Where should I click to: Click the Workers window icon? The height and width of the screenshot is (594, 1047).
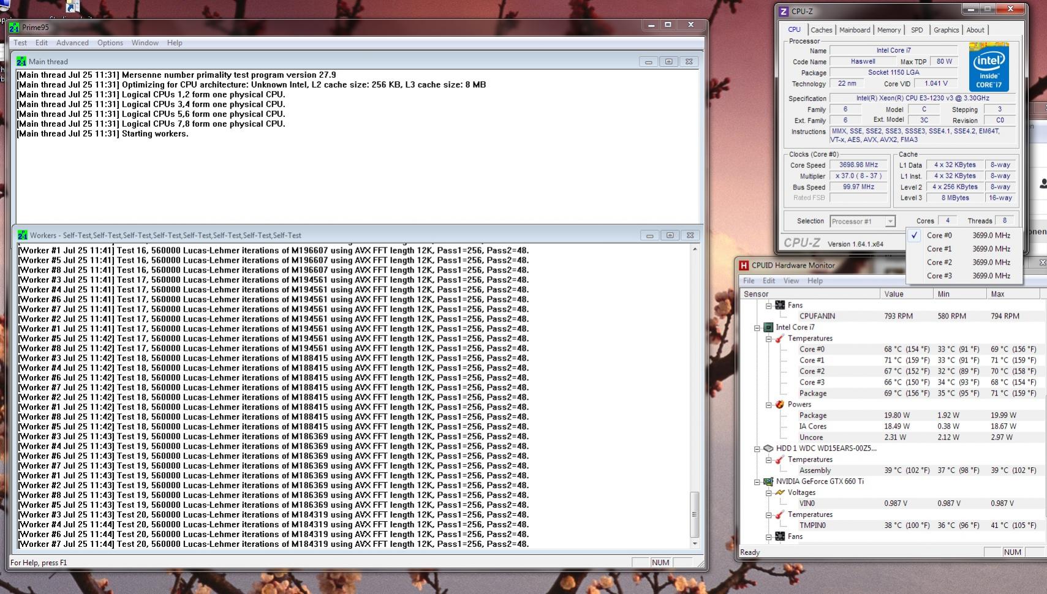pyautogui.click(x=23, y=235)
